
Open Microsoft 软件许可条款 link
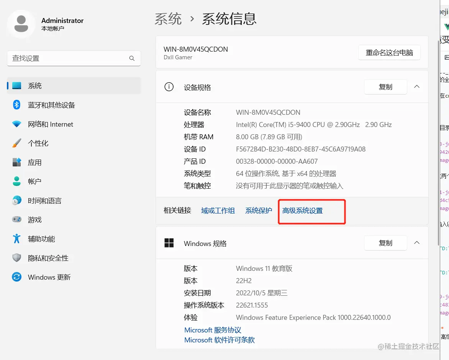tap(220, 340)
